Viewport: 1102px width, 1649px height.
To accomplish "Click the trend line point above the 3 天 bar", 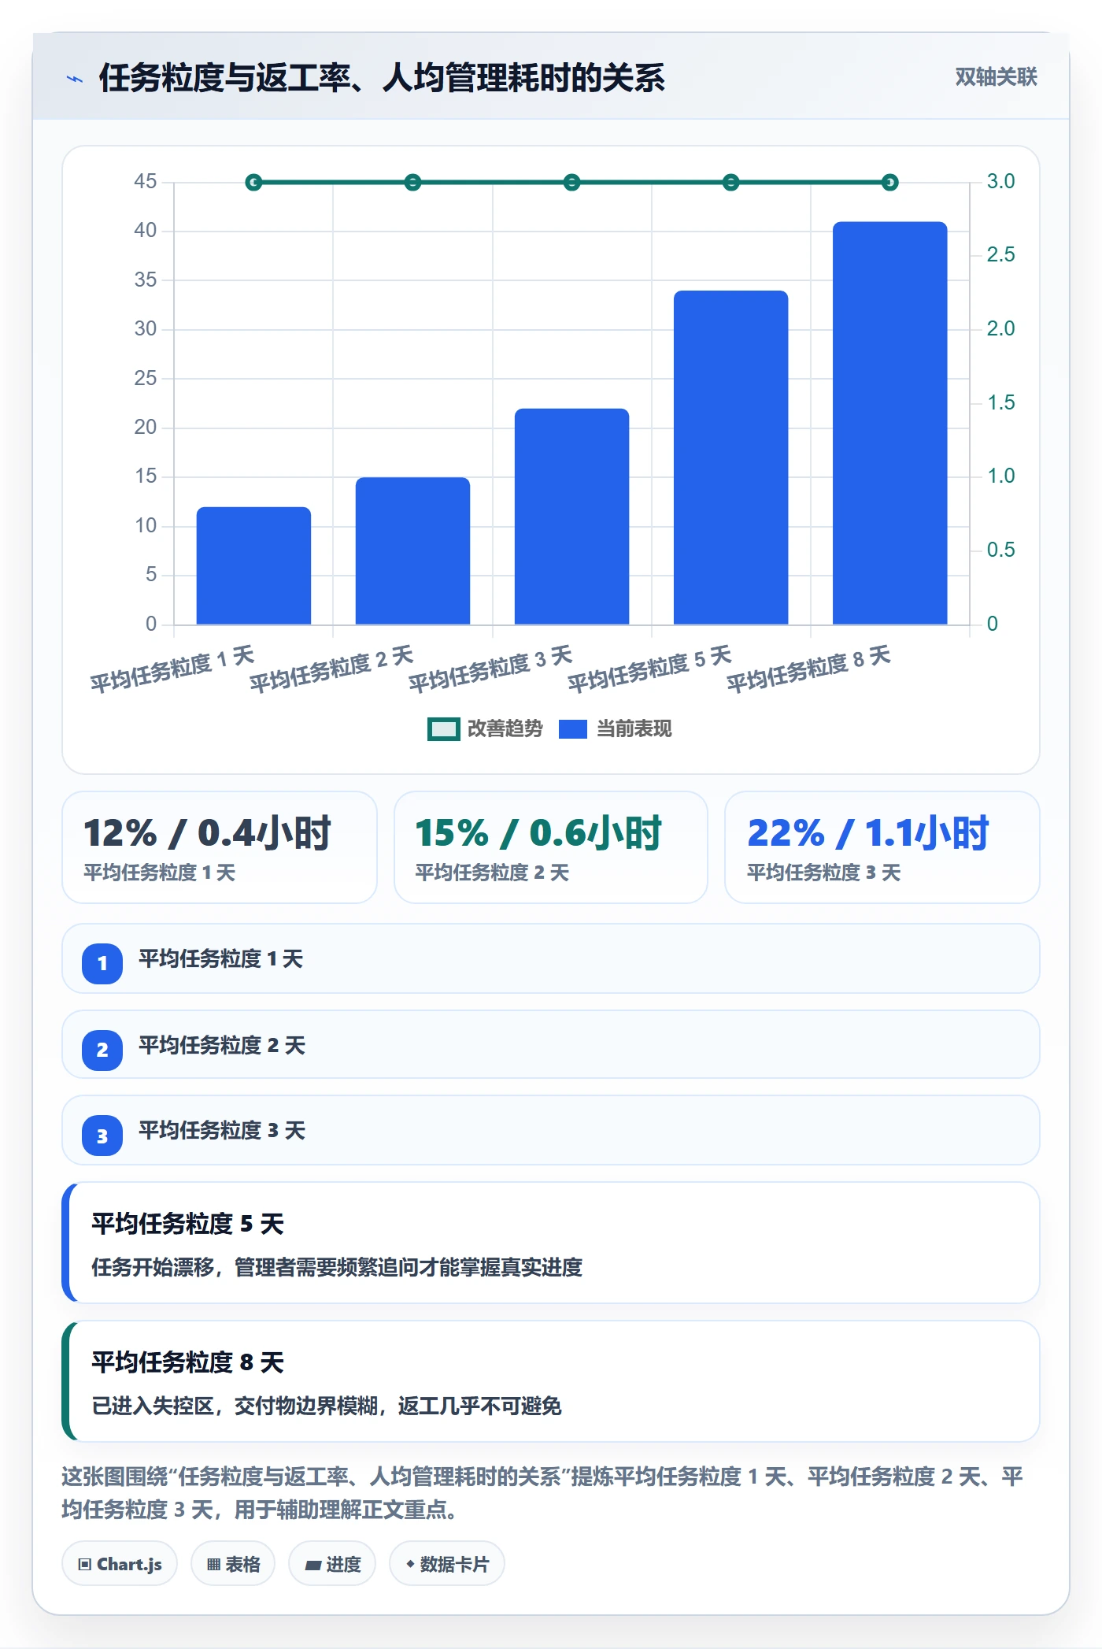I will click(571, 183).
